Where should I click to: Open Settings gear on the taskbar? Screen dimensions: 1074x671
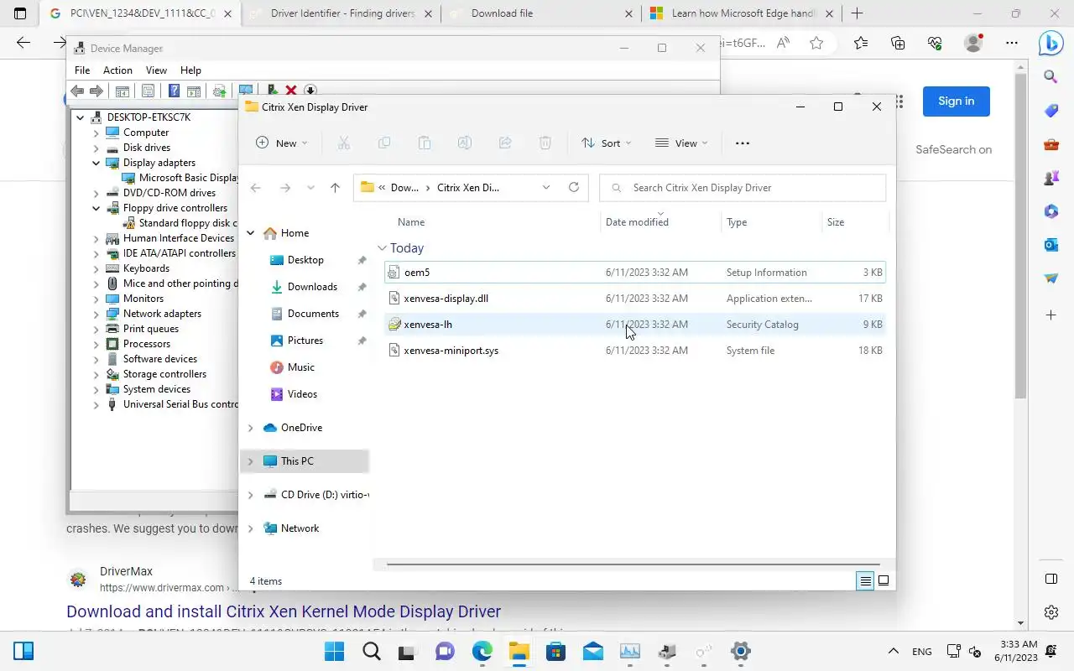[740, 651]
